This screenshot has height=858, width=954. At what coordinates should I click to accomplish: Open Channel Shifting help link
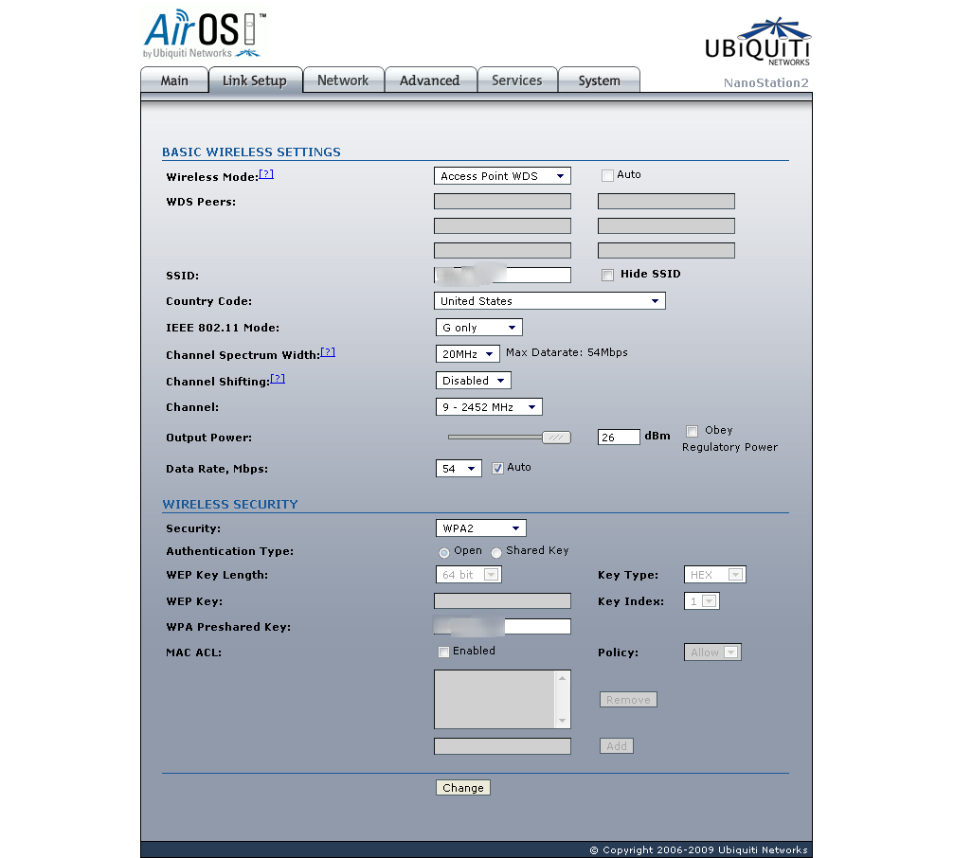tap(278, 379)
